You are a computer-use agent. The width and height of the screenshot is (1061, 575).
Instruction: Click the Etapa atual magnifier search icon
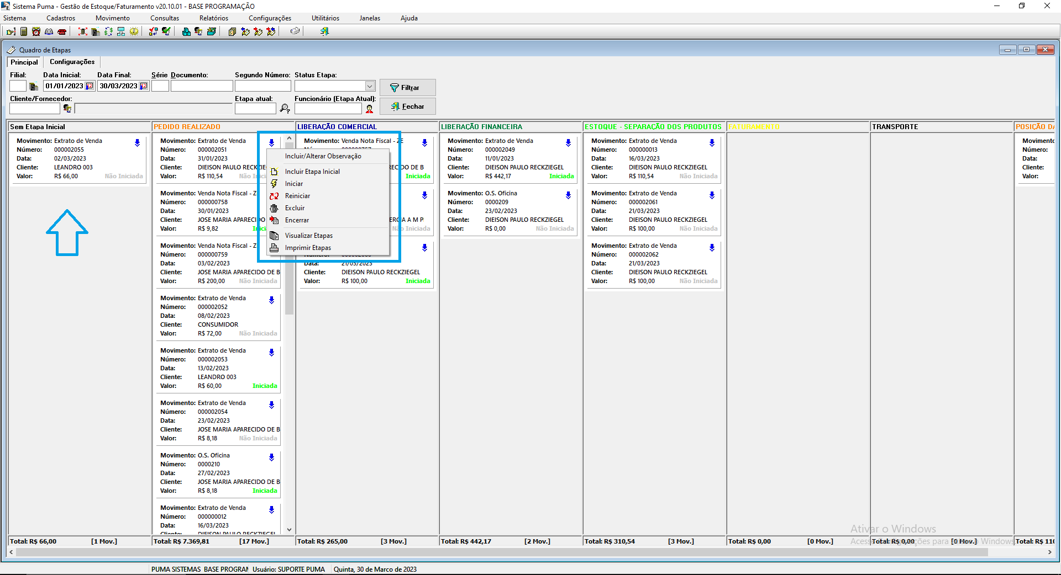285,109
